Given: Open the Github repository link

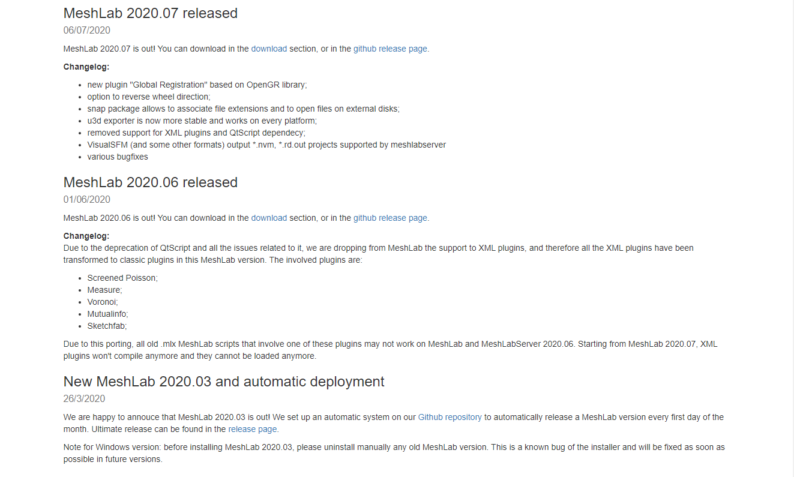Looking at the screenshot, I should point(450,418).
